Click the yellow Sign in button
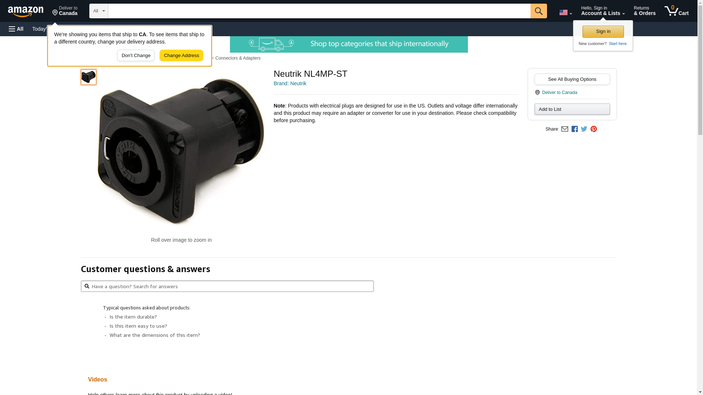Screen dimensions: 703x395 pyautogui.click(x=603, y=32)
